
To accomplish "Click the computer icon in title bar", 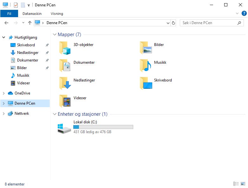I will pos(5,5).
